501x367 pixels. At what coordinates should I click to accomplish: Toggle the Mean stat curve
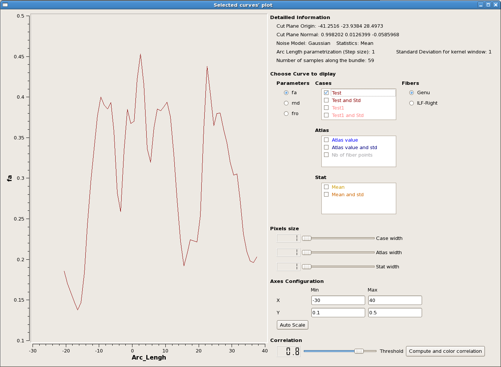[x=326, y=187]
